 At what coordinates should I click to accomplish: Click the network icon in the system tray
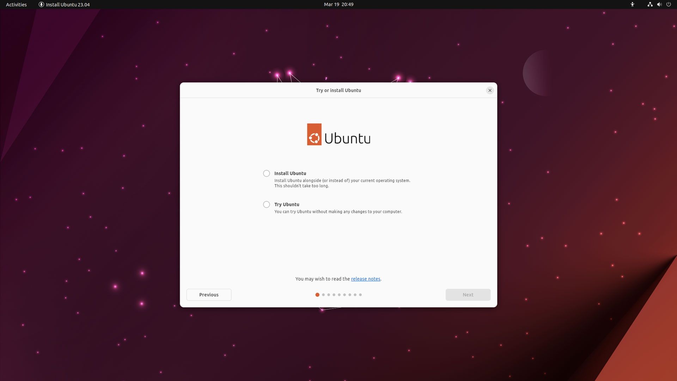649,5
